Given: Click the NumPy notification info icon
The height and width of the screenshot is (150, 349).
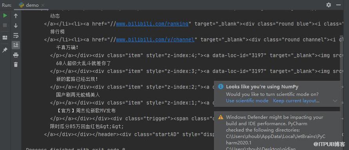Looking at the screenshot, I should (220, 87).
